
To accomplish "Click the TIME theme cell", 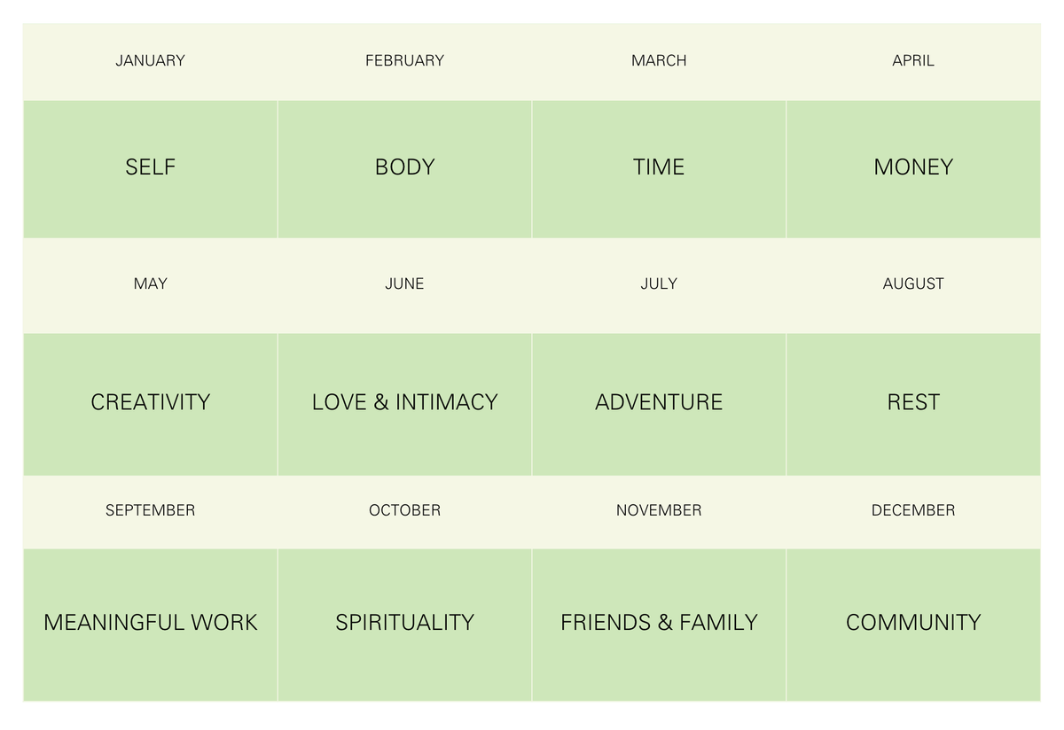I will [659, 167].
